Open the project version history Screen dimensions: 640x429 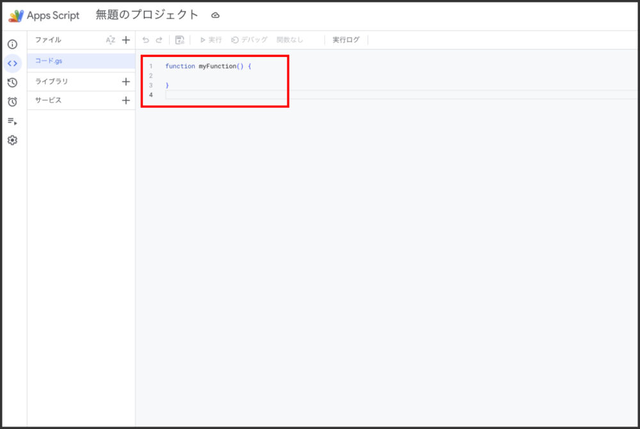[12, 81]
